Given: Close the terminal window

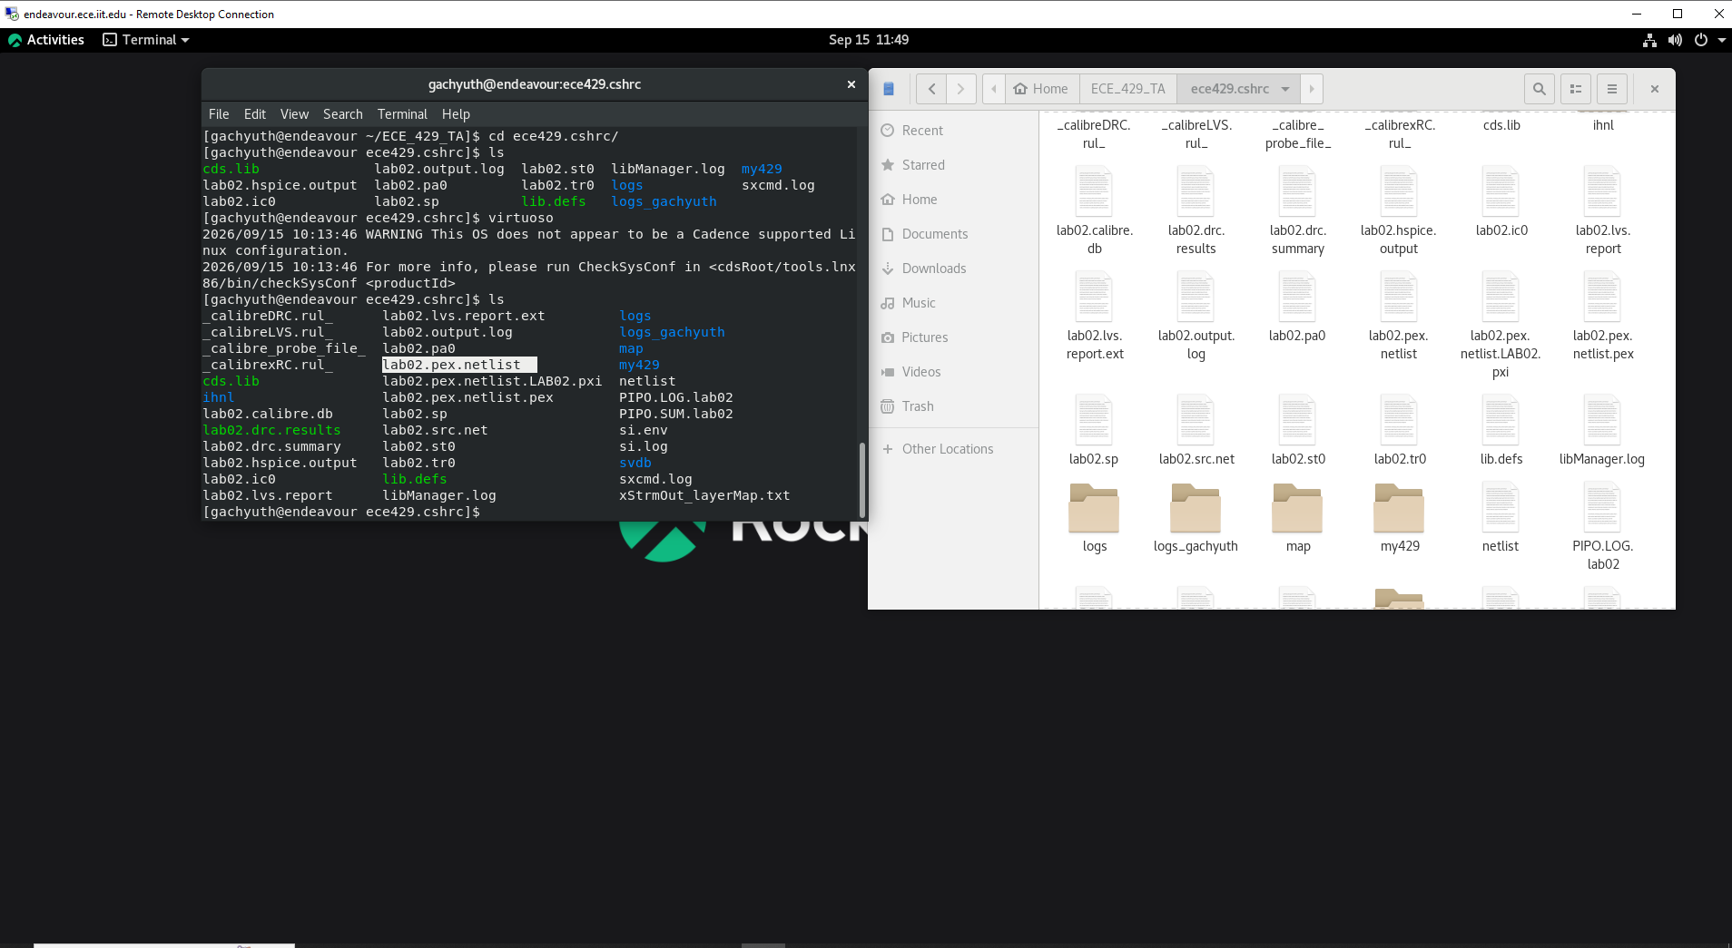Looking at the screenshot, I should 851,84.
